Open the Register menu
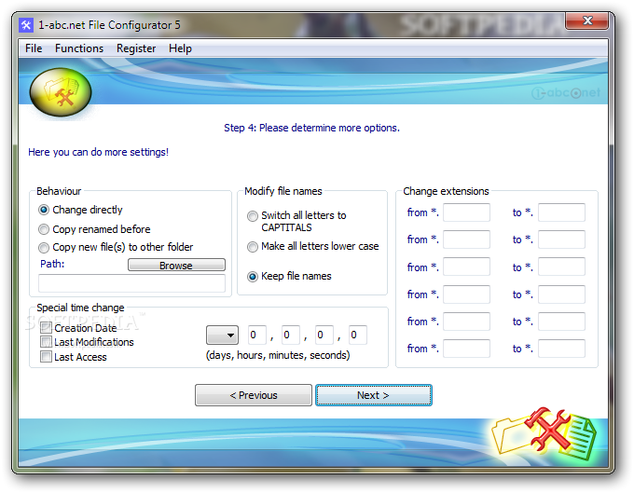 click(136, 48)
